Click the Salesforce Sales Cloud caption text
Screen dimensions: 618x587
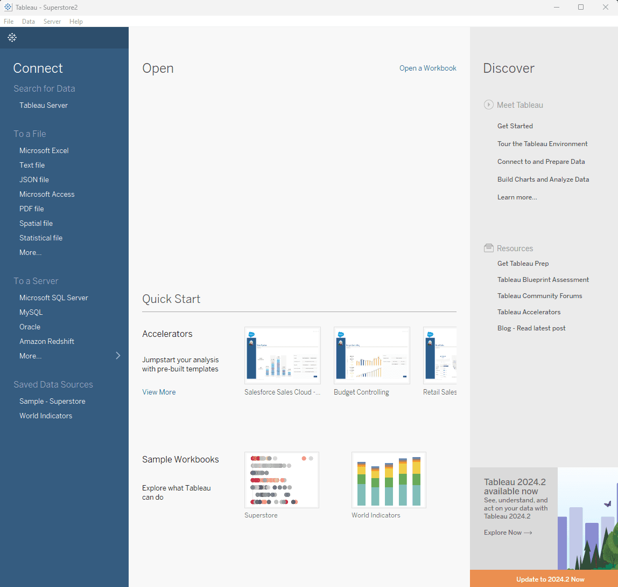[282, 392]
